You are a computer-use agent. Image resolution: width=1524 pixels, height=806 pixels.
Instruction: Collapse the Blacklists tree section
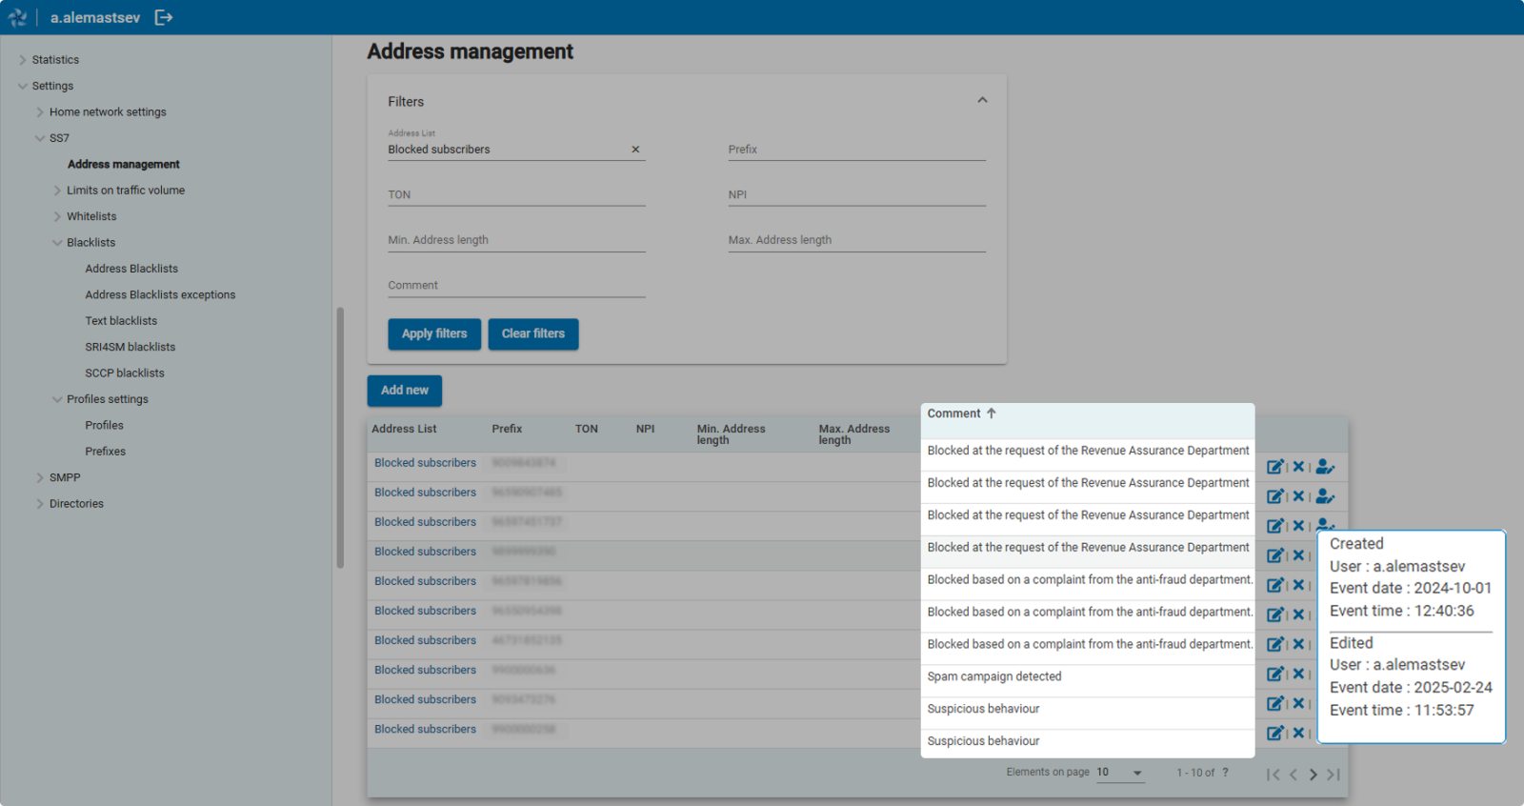point(57,243)
